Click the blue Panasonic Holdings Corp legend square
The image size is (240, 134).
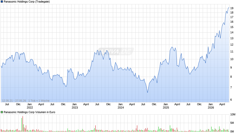coord(2,2)
